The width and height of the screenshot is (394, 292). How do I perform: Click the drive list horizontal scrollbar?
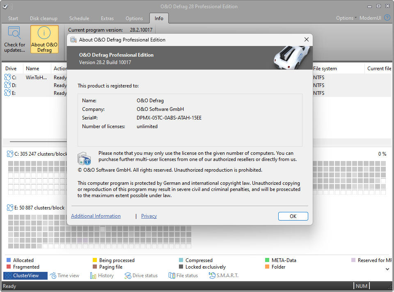[x=38, y=142]
